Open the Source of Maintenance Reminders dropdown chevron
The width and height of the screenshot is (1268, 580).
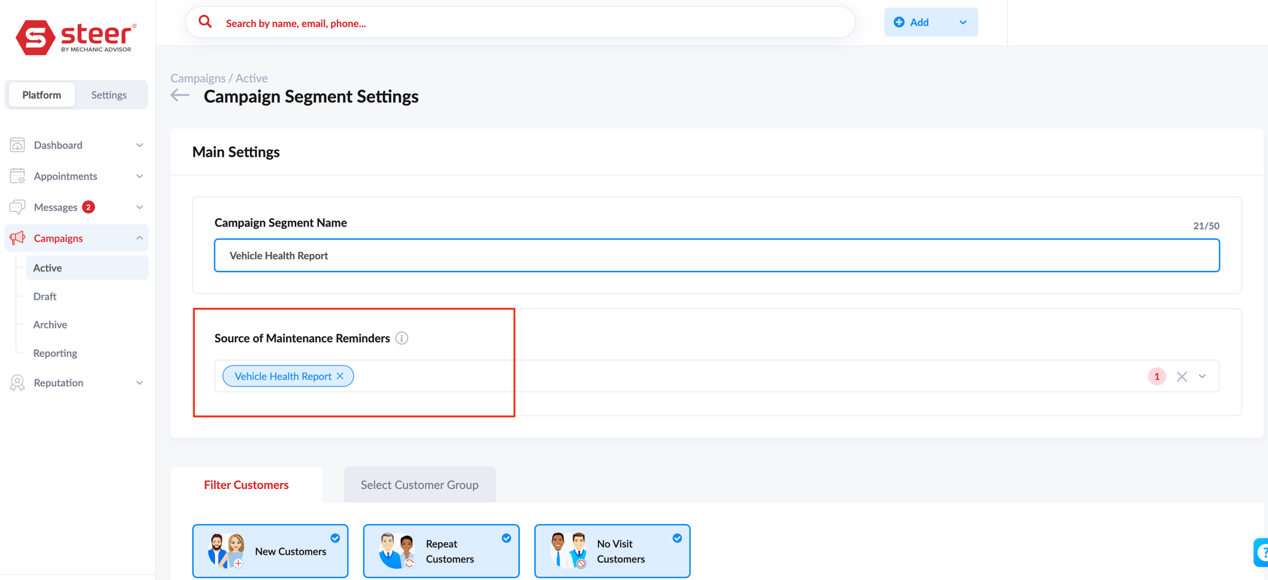coord(1202,376)
